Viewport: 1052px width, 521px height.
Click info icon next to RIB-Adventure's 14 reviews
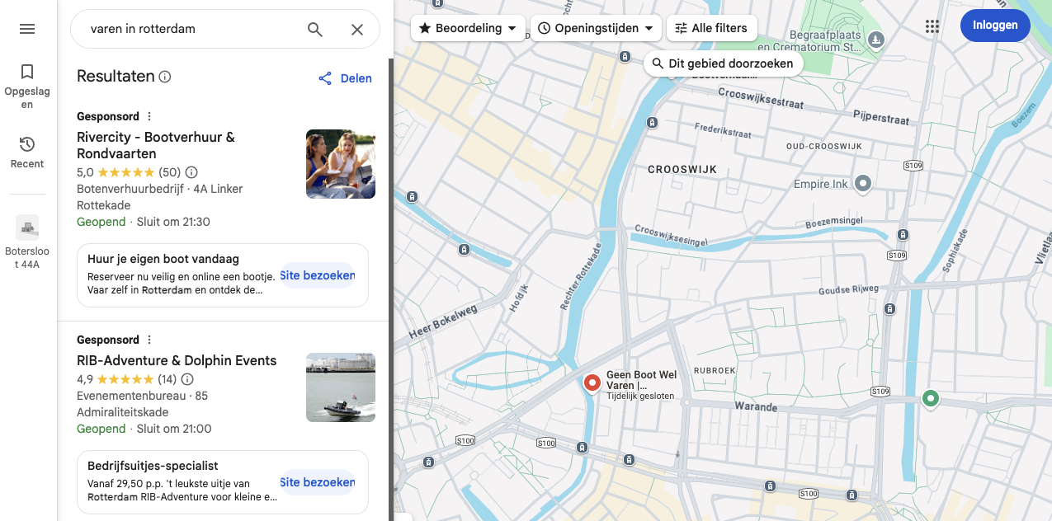[187, 379]
